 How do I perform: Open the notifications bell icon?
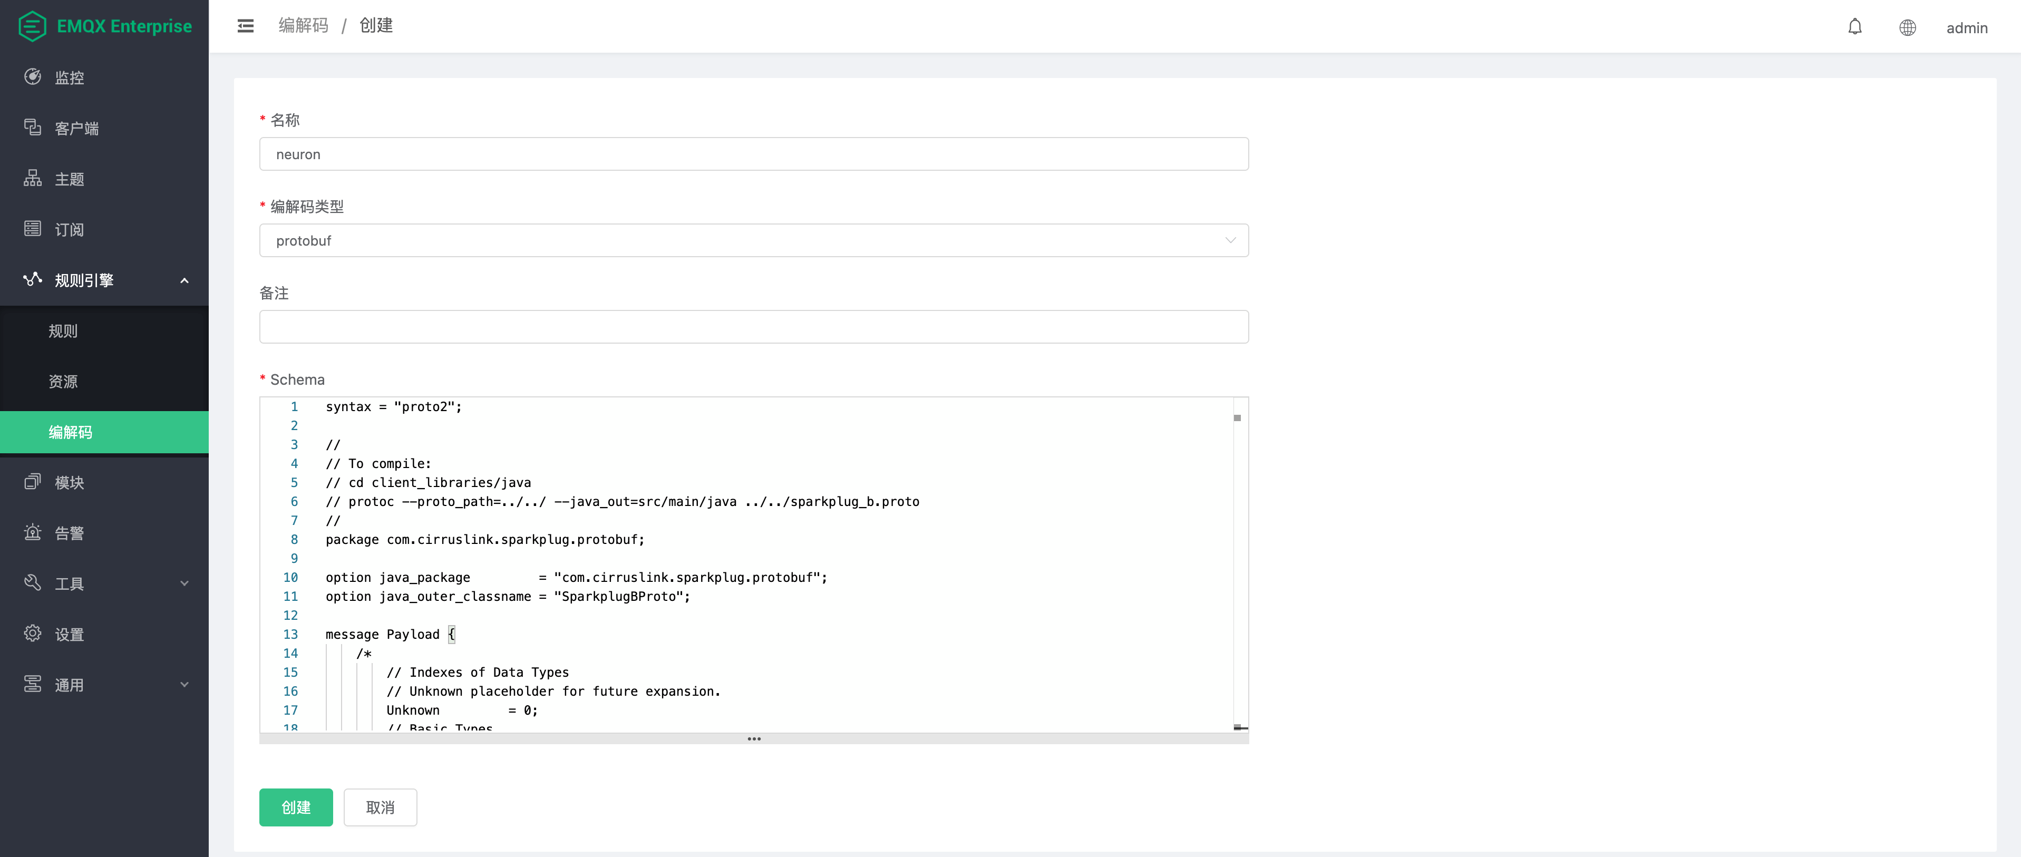tap(1854, 27)
